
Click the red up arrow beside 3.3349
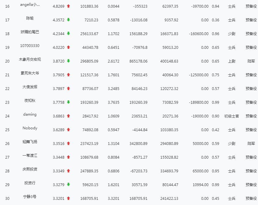[x=68, y=171]
